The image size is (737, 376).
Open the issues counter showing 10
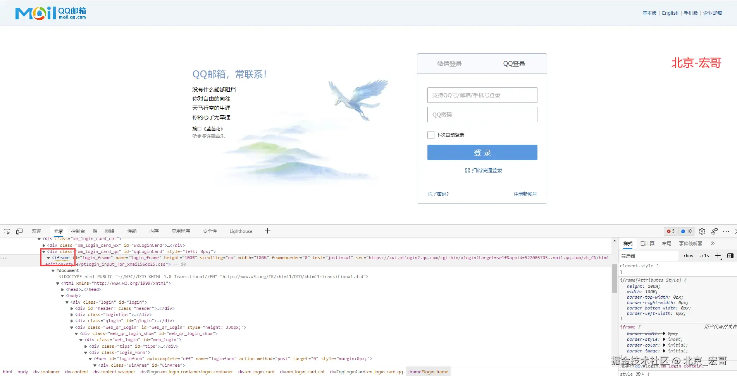tap(686, 231)
